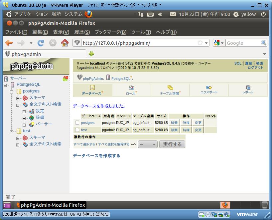Screen dimensions: 272x220
Task: Click 破棄 for the test database
Action: pos(174,130)
